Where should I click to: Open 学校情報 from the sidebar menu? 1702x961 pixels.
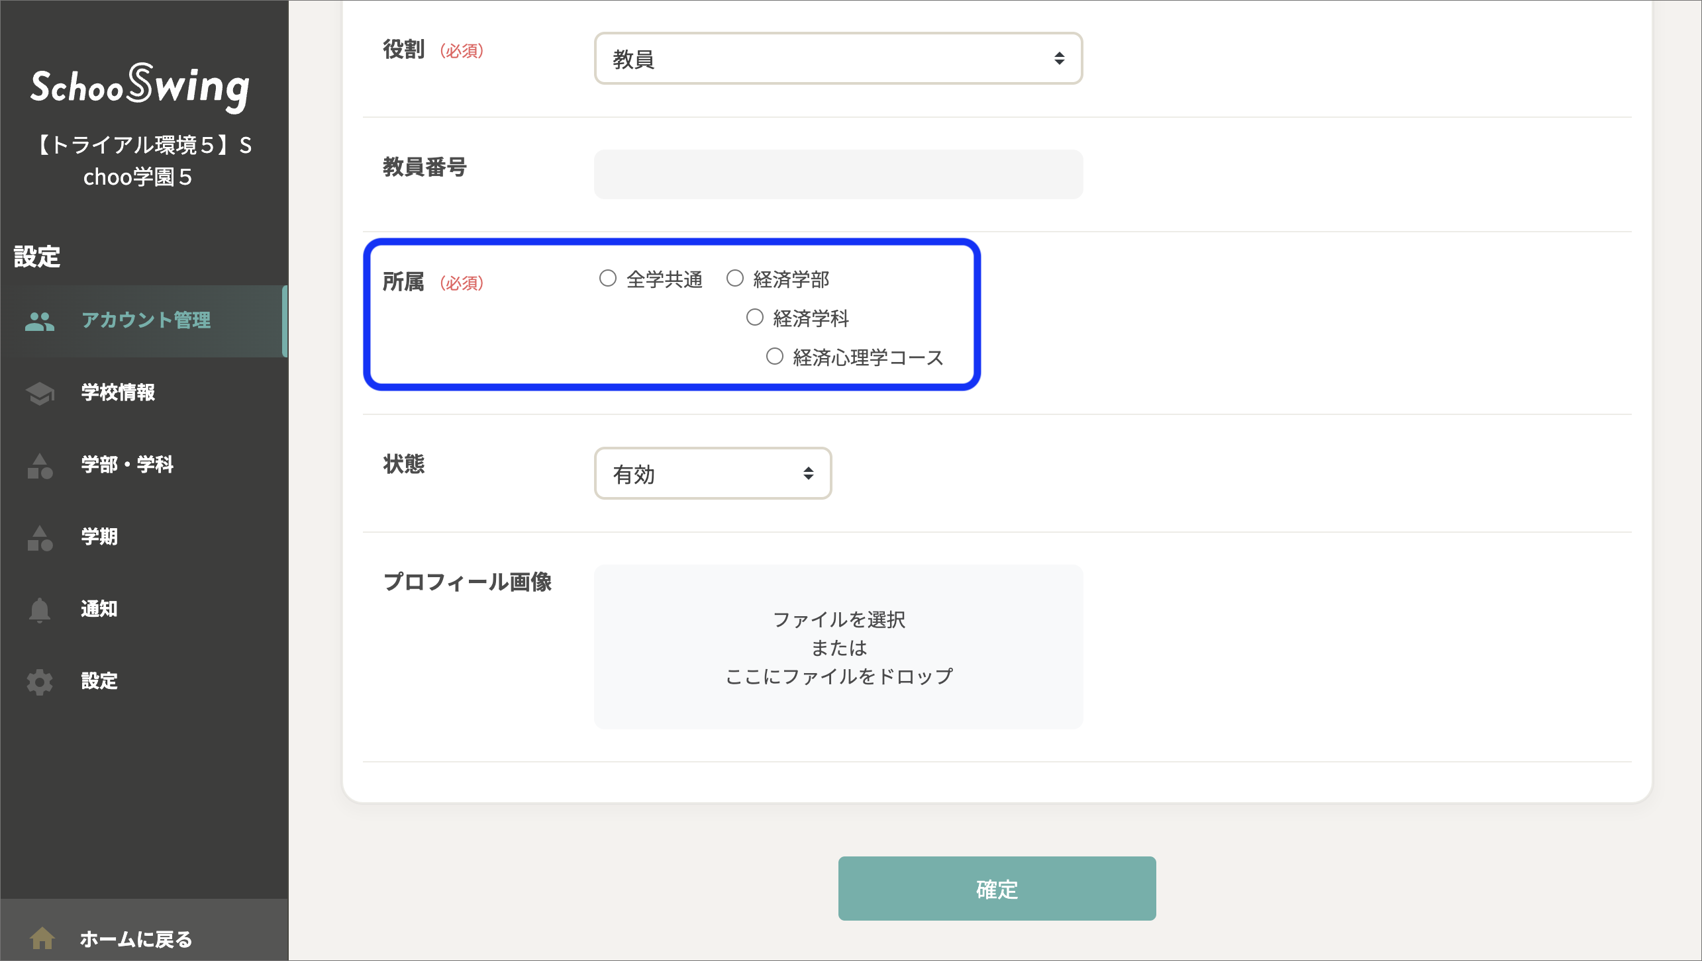117,393
